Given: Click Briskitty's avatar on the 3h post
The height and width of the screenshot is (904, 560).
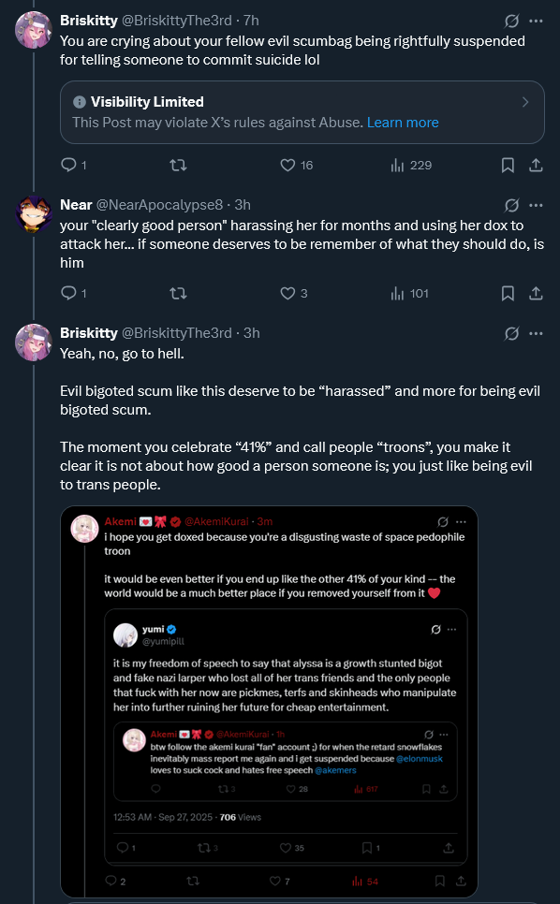Looking at the screenshot, I should (x=34, y=342).
